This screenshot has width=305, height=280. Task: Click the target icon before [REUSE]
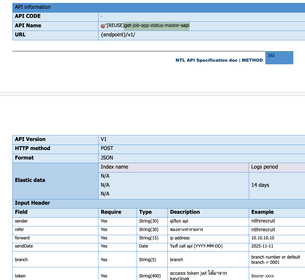pyautogui.click(x=103, y=26)
